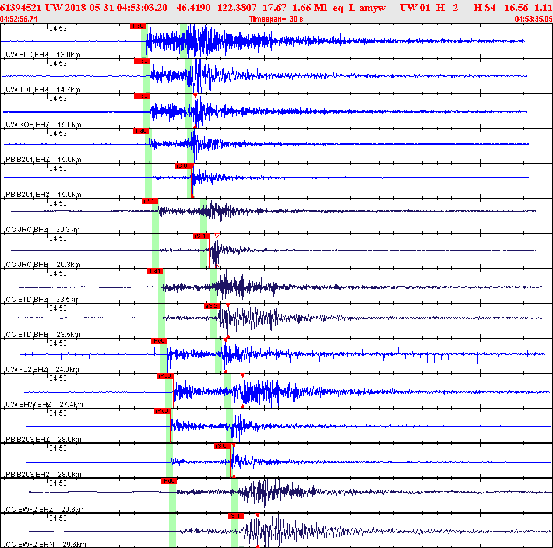Select the PB B201 EH2 -- 15.6km label

coord(43,194)
